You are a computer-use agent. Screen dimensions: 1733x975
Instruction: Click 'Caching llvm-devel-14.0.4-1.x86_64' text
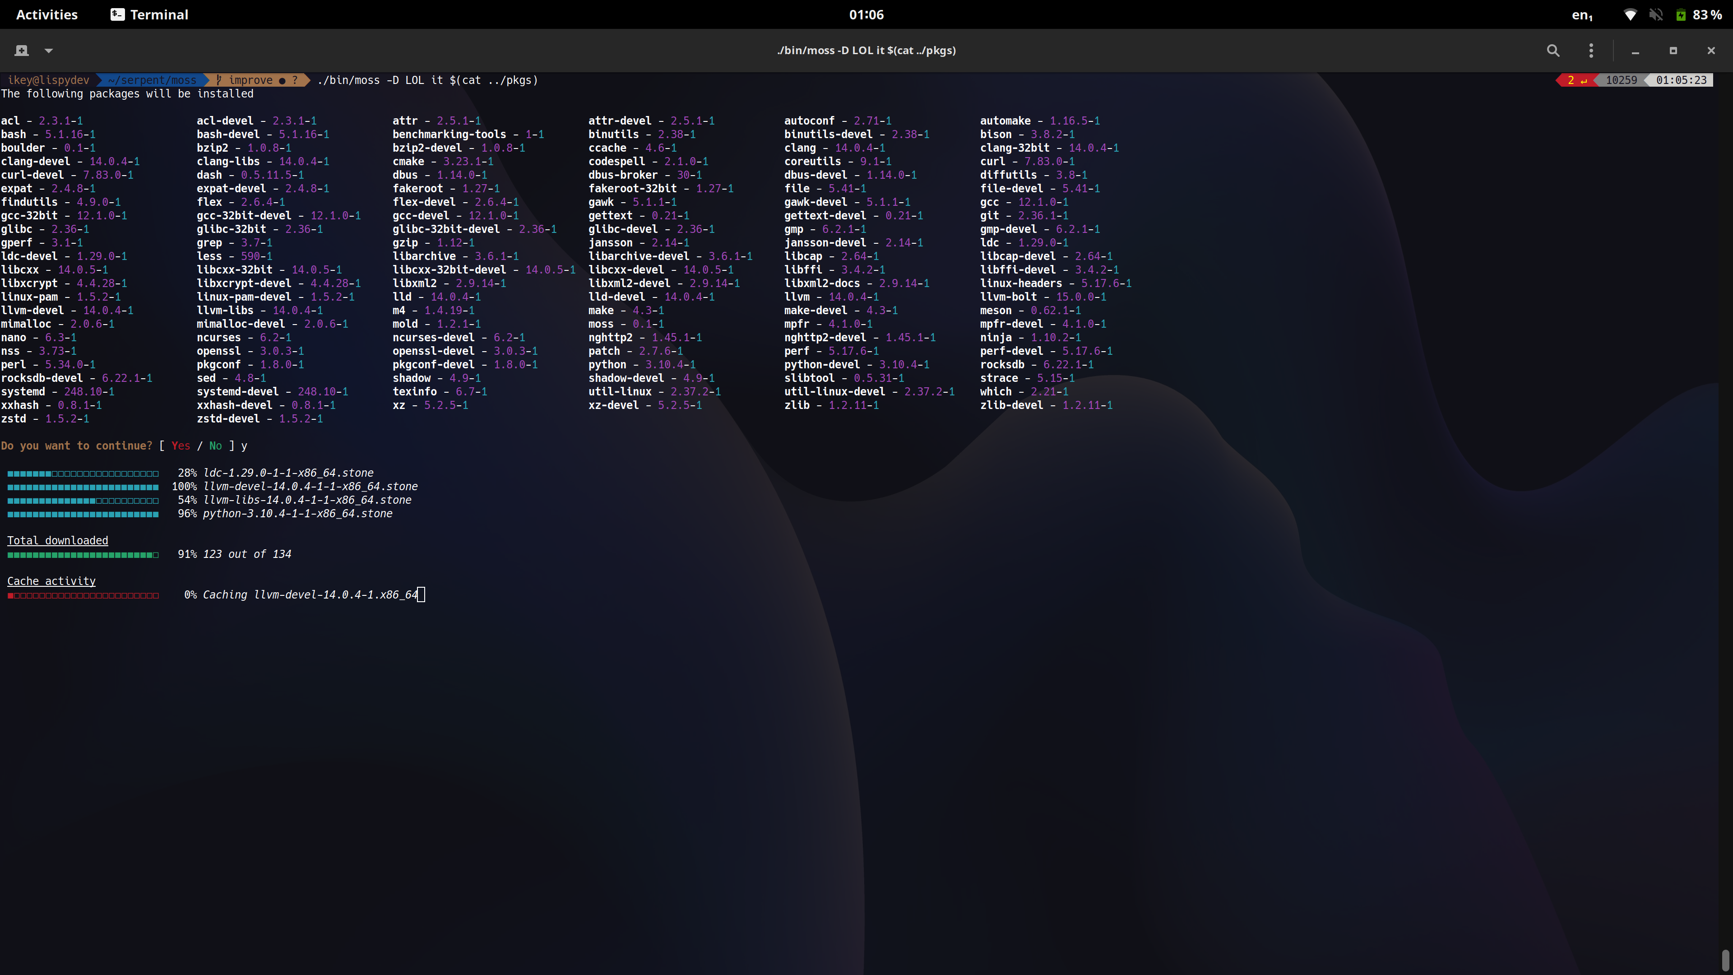pos(310,595)
